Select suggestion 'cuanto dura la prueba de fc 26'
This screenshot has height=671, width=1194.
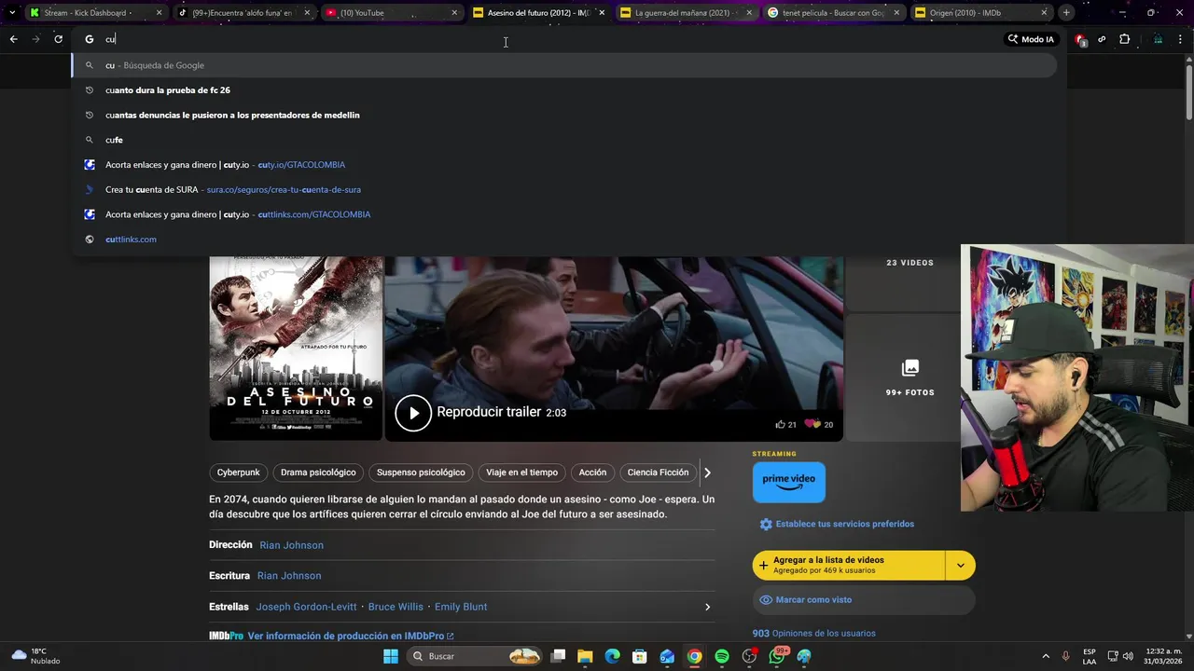(563, 90)
